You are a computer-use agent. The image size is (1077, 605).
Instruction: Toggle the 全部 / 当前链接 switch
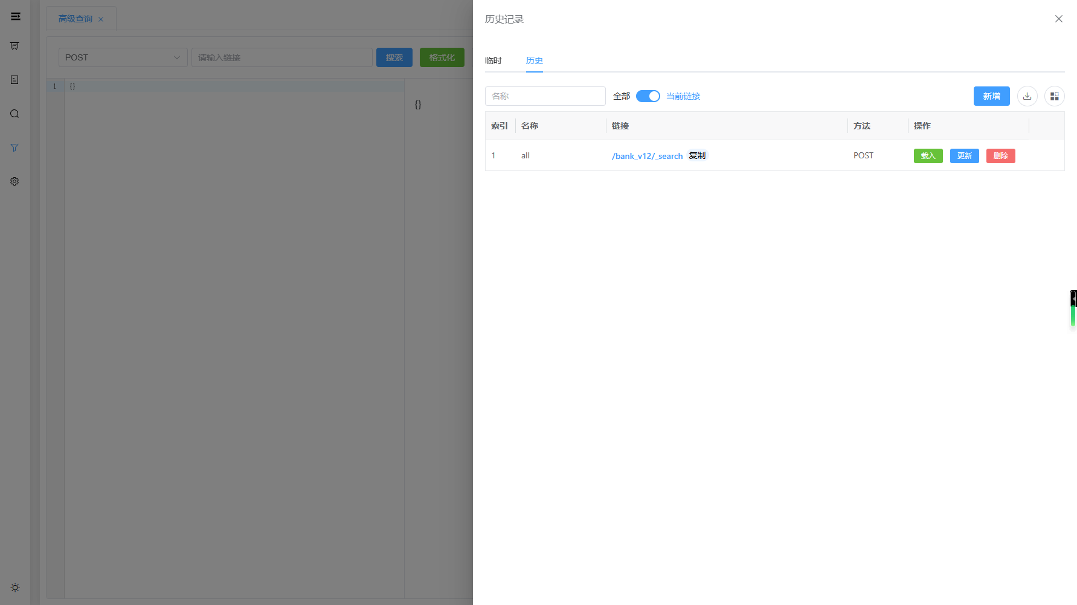[648, 96]
